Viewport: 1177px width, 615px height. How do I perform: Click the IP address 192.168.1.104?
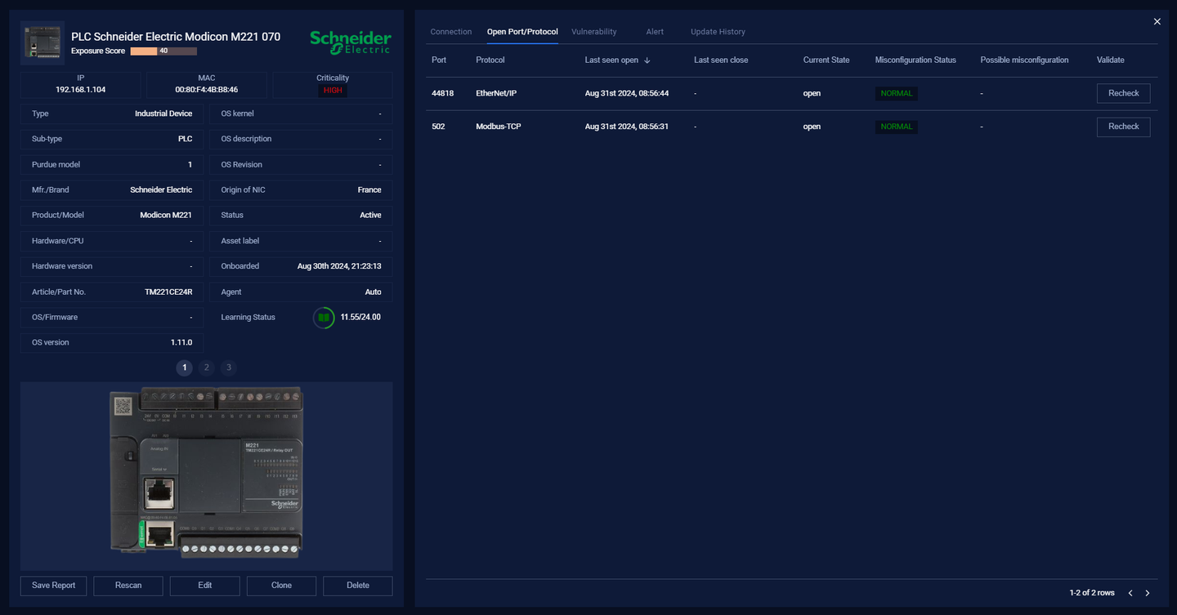80,90
